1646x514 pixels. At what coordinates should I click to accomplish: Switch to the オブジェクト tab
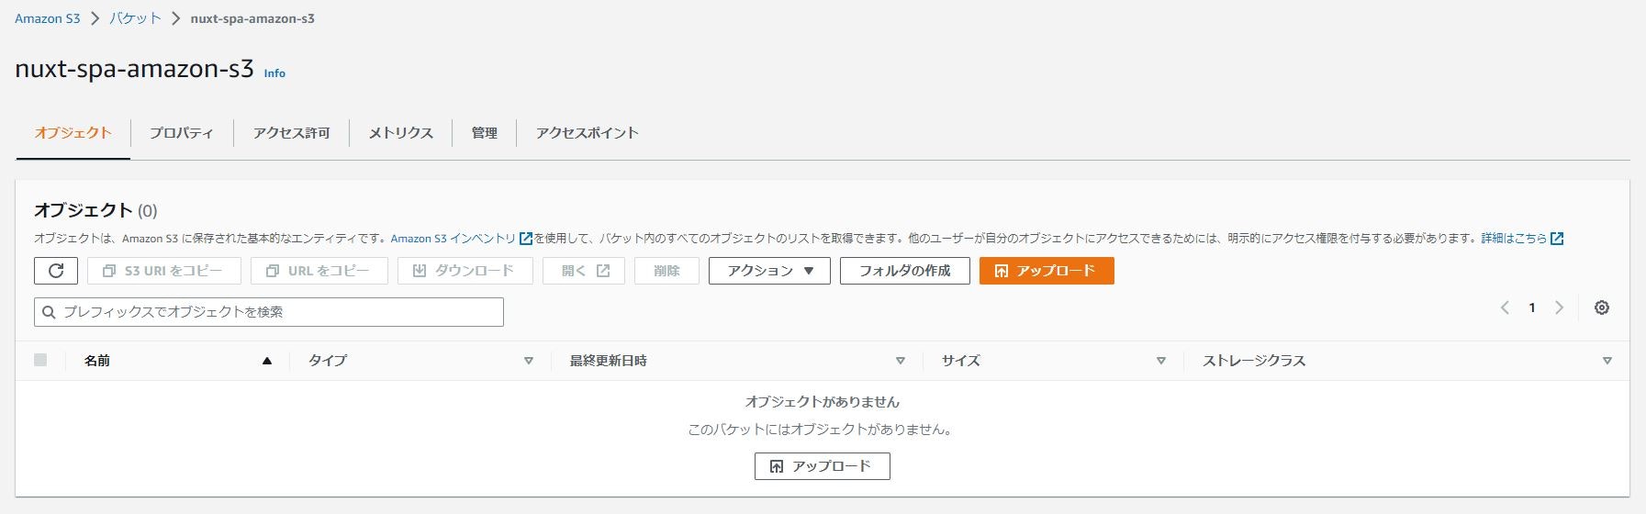pos(73,133)
